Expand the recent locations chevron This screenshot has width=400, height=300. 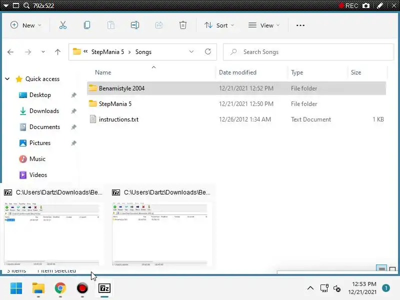point(43,52)
